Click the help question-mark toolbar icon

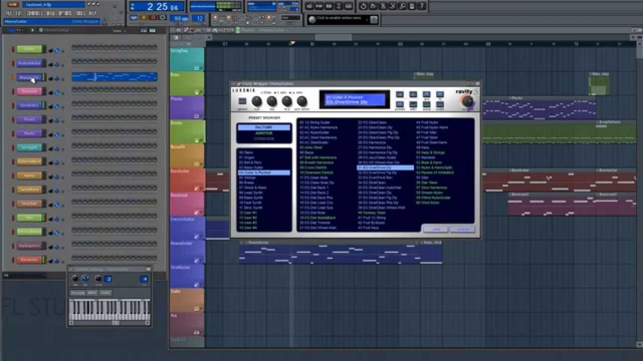pos(422,6)
